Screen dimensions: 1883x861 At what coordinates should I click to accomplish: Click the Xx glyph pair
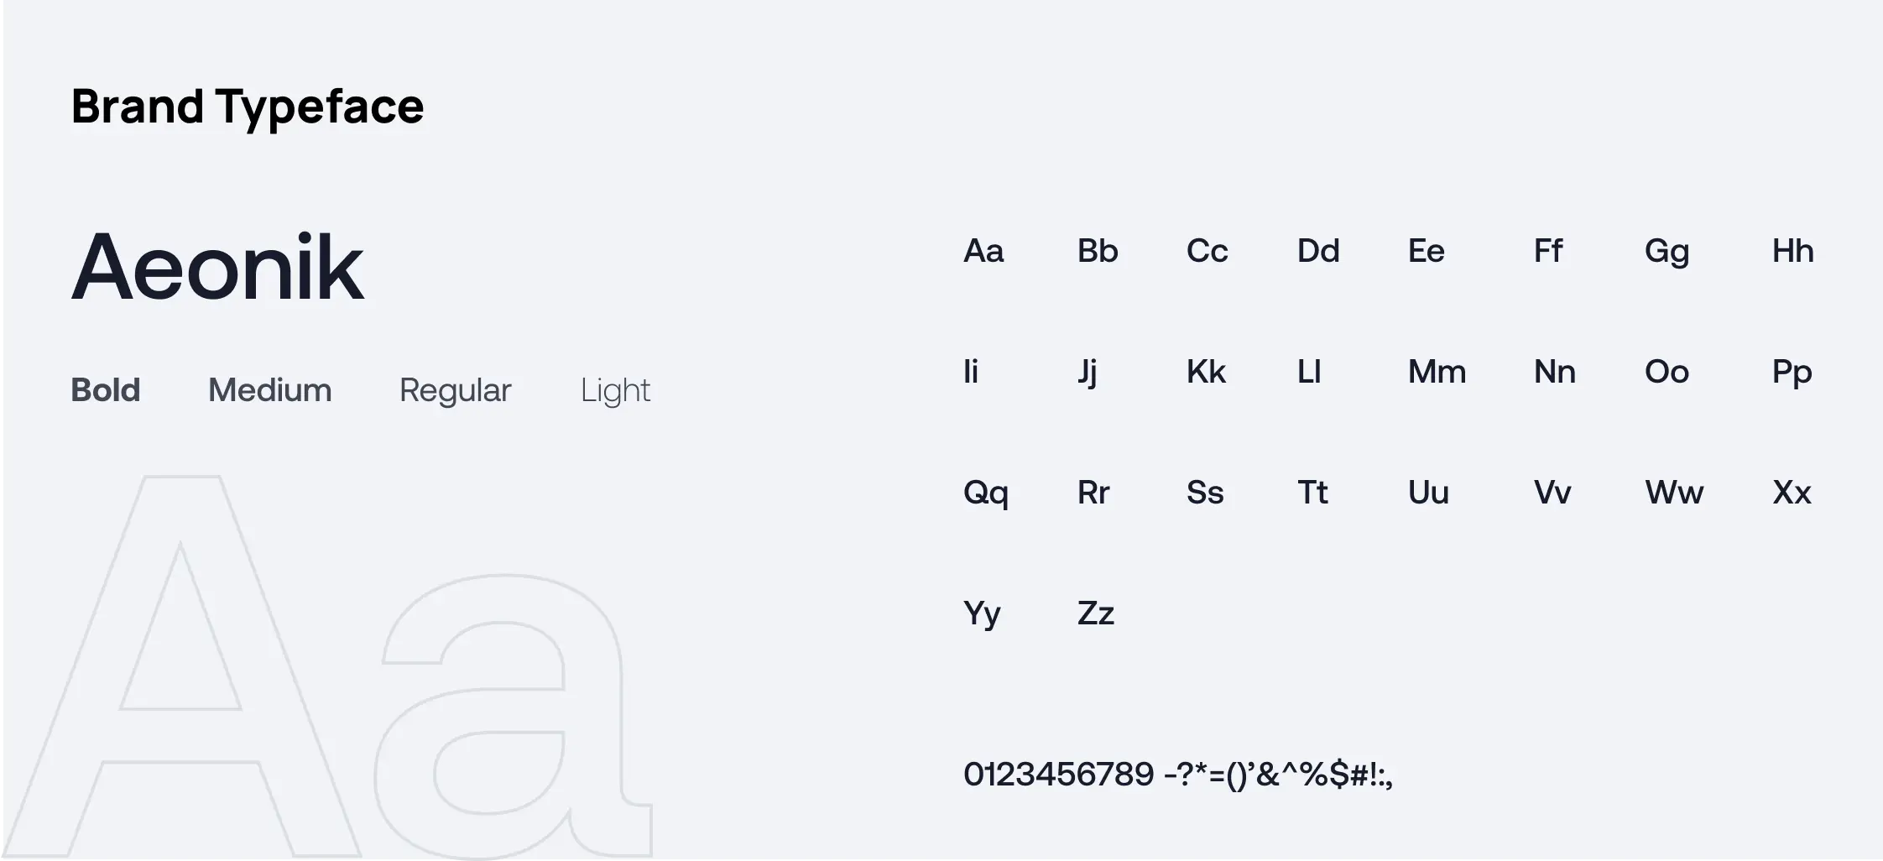(1792, 493)
